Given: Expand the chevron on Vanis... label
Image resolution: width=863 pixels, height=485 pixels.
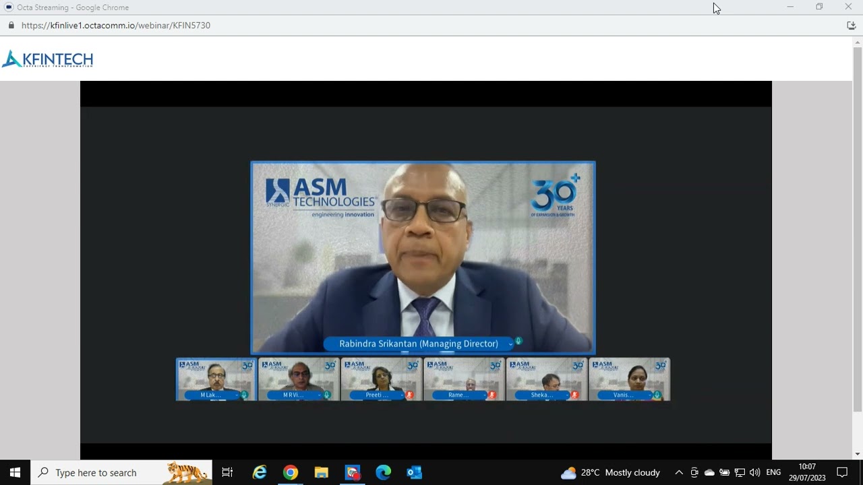Looking at the screenshot, I should point(649,395).
